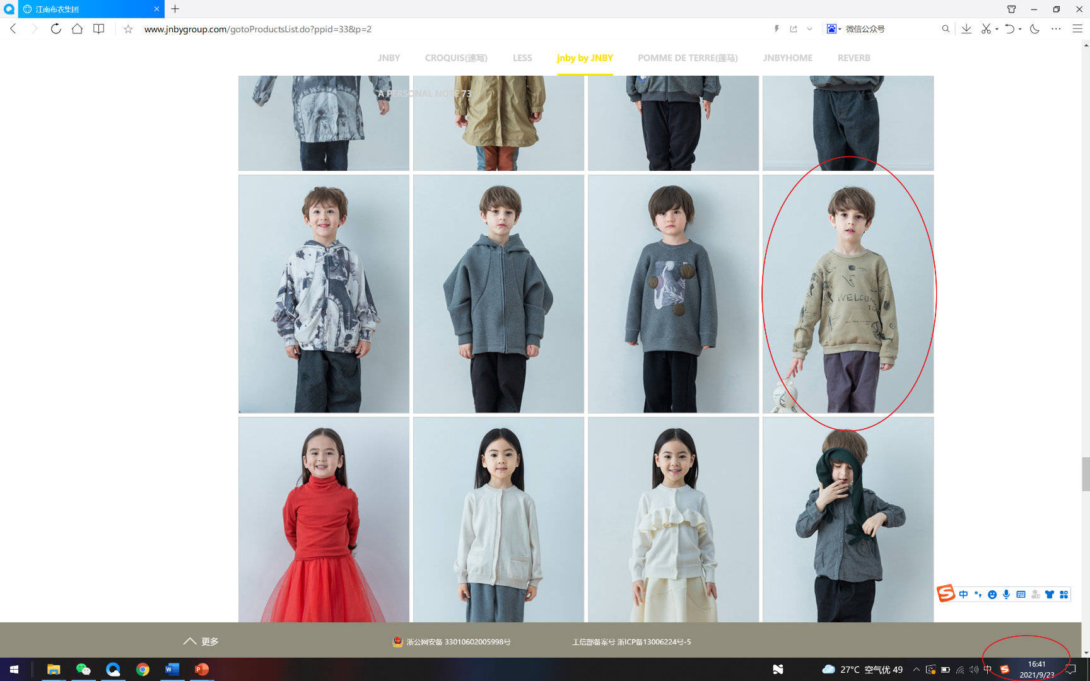The width and height of the screenshot is (1090, 681).
Task: Open the 27°C weather widget
Action: coord(862,670)
